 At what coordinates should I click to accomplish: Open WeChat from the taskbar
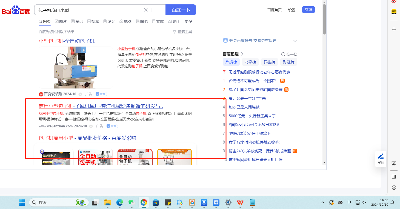coord(132,202)
